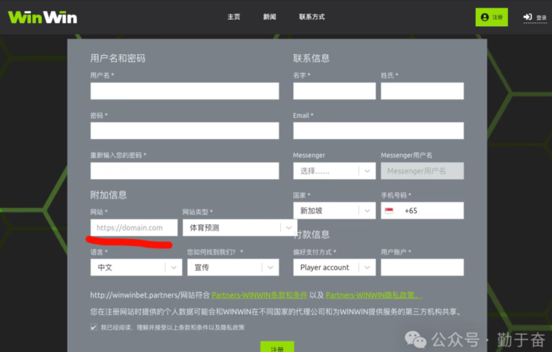The height and width of the screenshot is (352, 552).
Task: Expand the Messenger selection dropdown
Action: pos(334,171)
